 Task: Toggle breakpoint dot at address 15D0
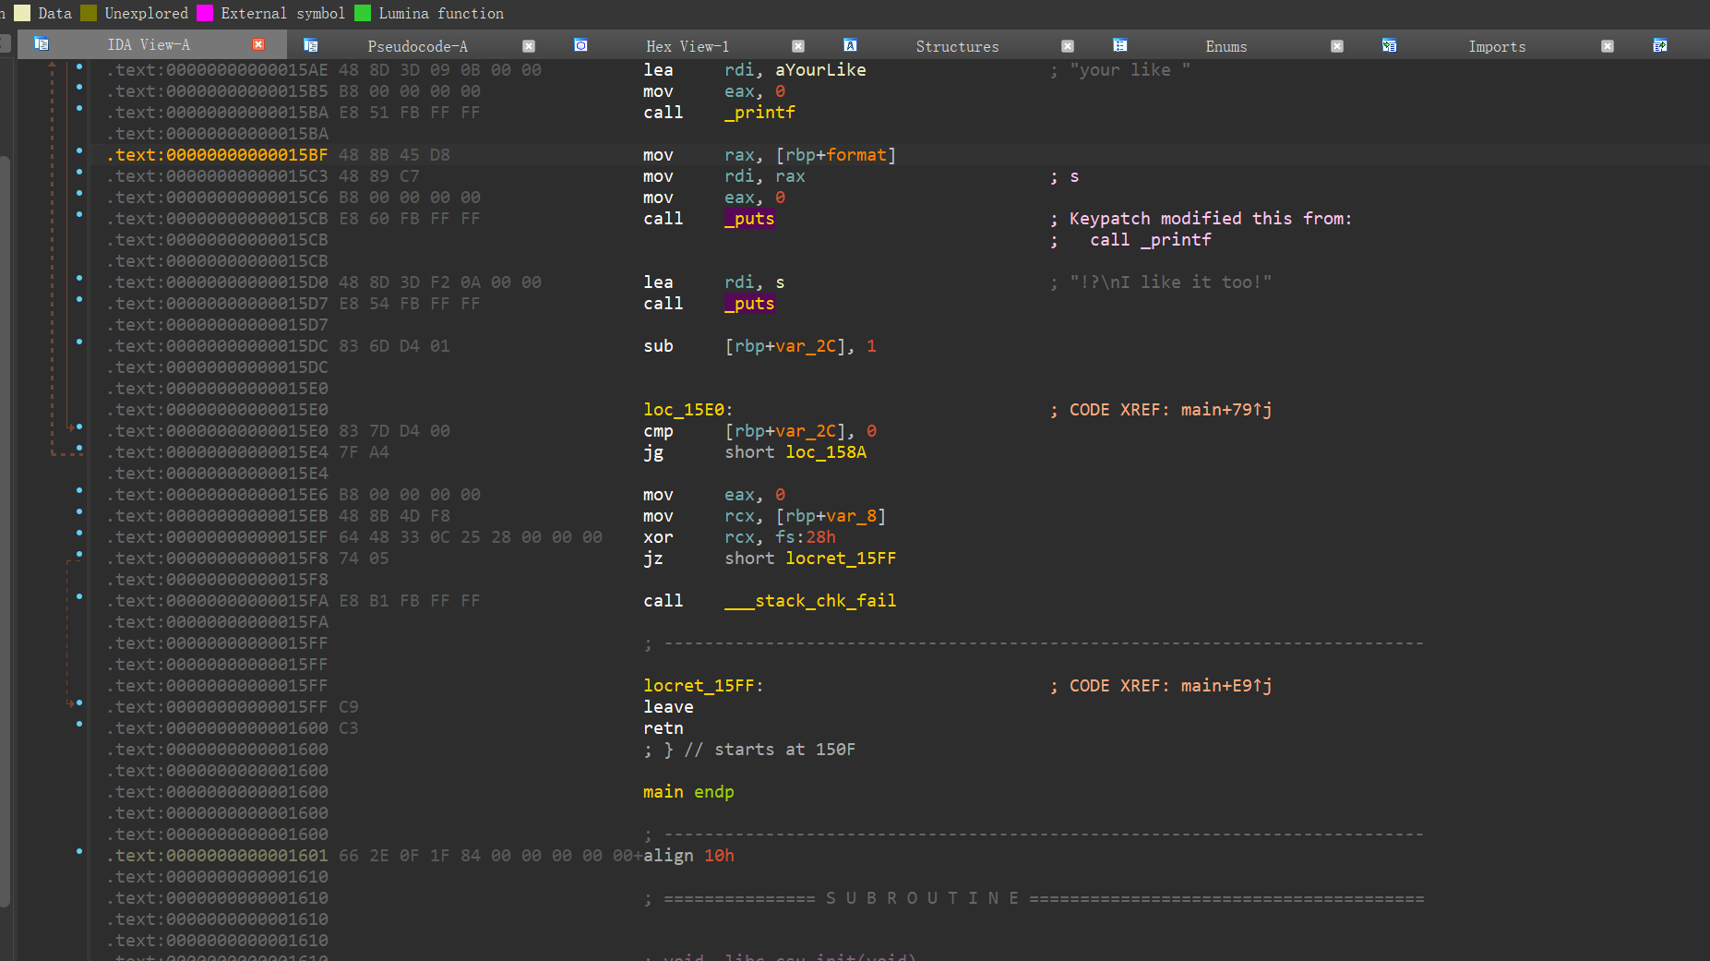click(x=79, y=278)
